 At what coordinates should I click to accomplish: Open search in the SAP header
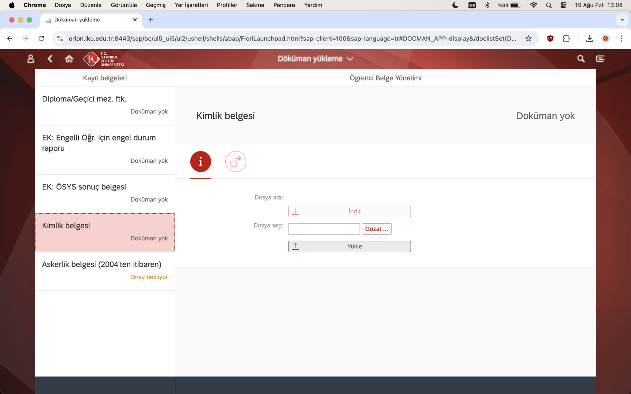tap(581, 59)
